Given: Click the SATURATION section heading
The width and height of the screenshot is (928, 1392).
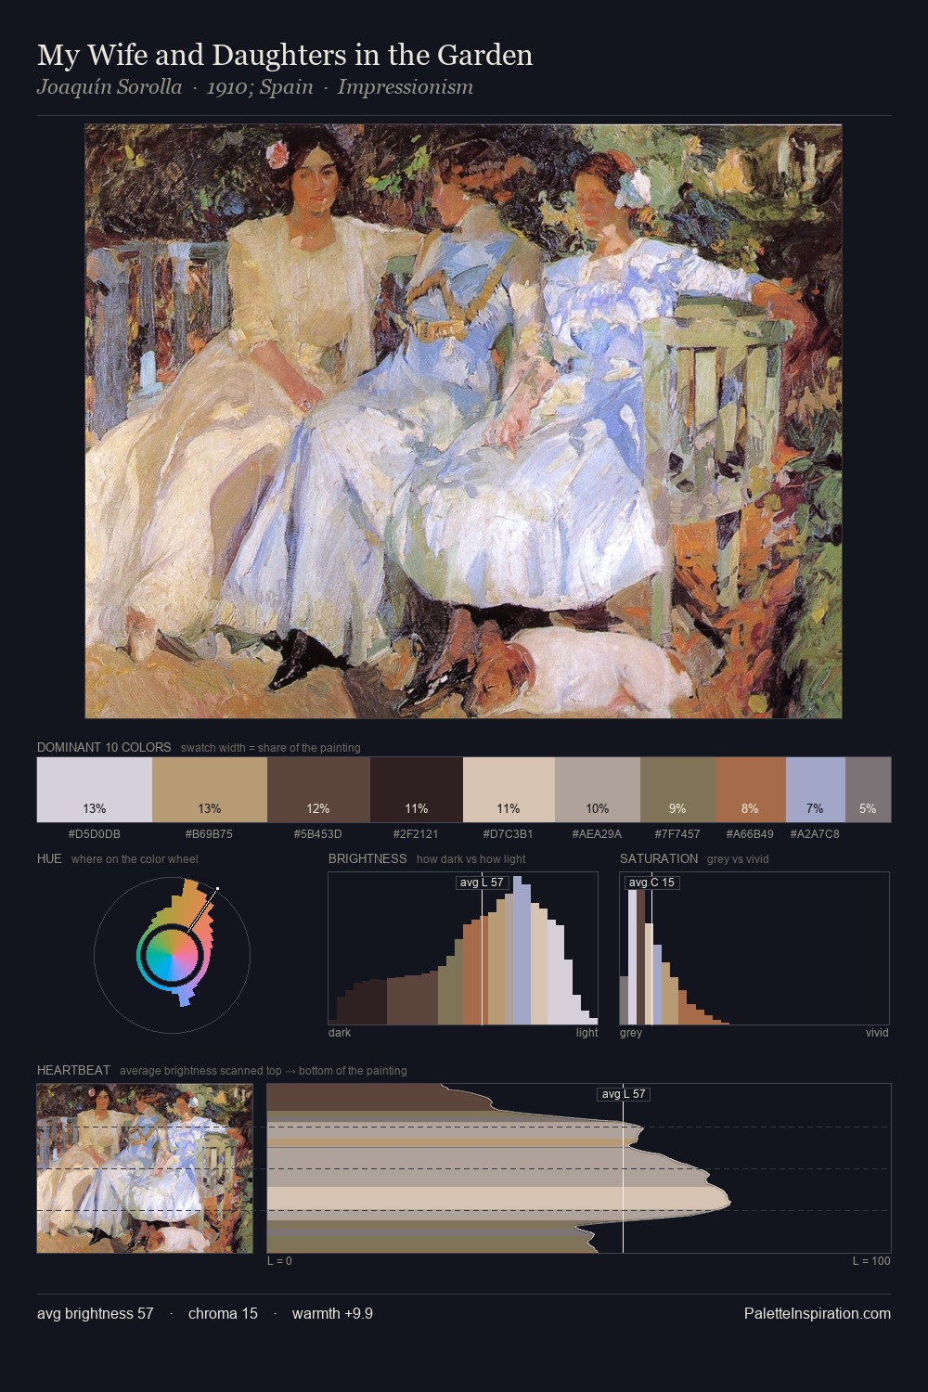Looking at the screenshot, I should coord(659,858).
